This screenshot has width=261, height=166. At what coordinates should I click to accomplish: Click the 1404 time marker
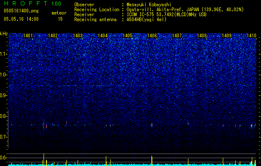click(x=102, y=36)
